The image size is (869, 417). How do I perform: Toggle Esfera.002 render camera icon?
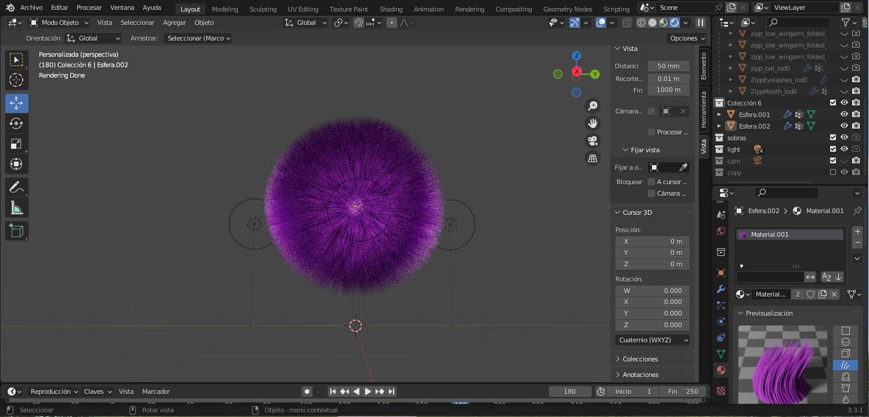click(x=856, y=126)
